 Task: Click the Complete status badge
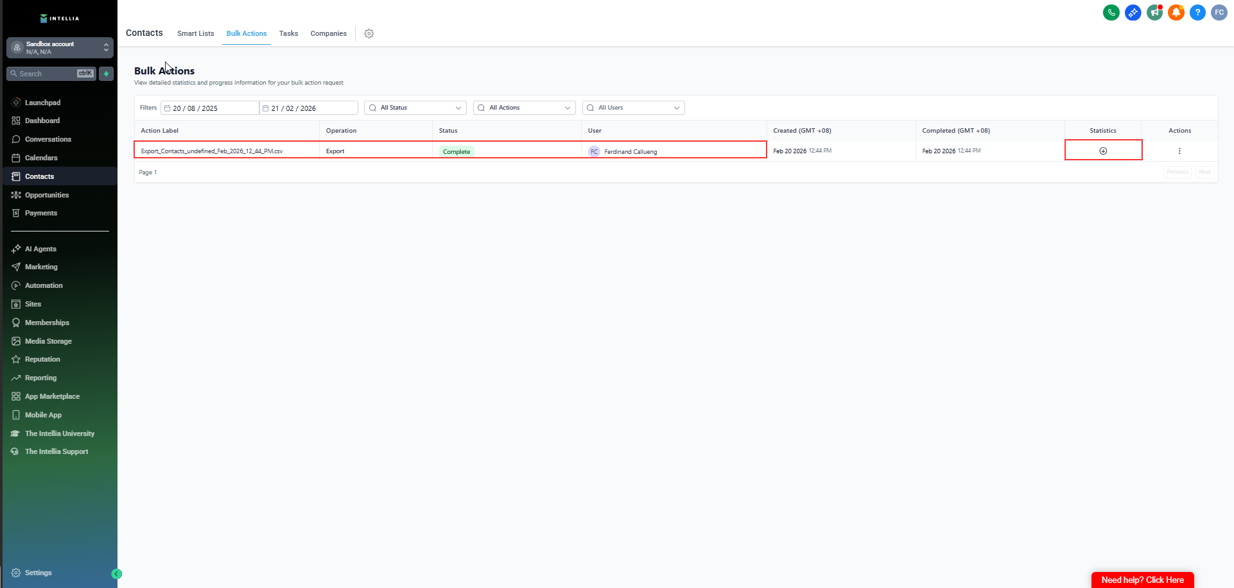pos(456,151)
